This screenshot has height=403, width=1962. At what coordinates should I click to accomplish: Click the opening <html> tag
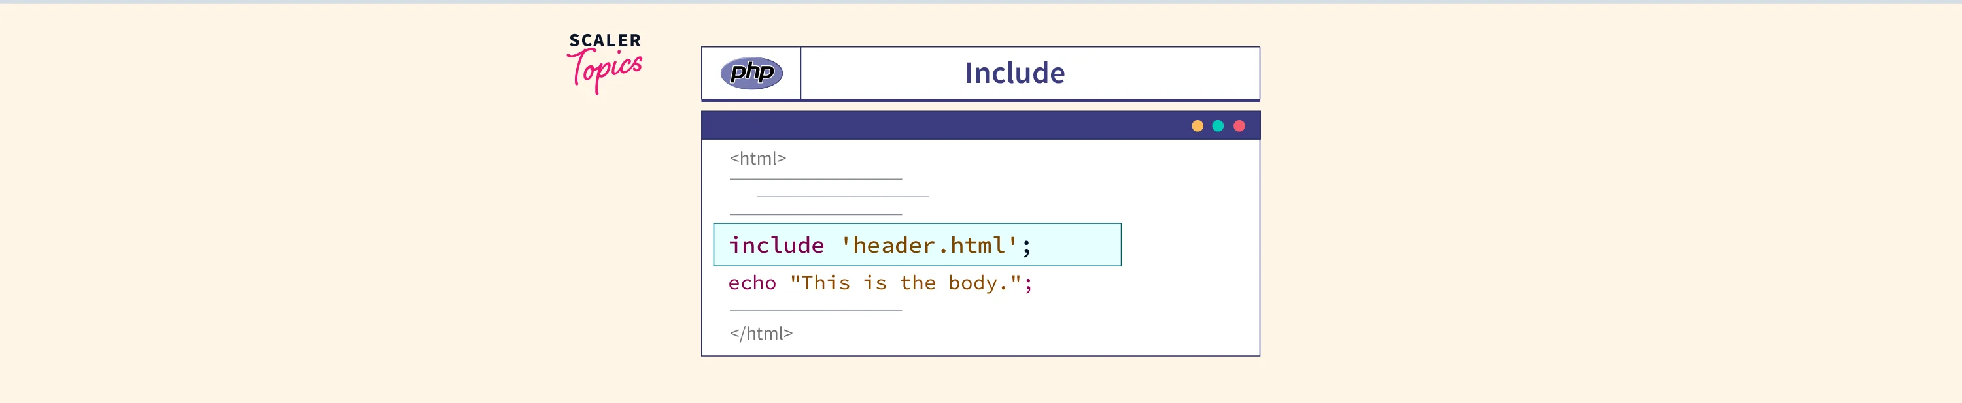click(x=757, y=158)
